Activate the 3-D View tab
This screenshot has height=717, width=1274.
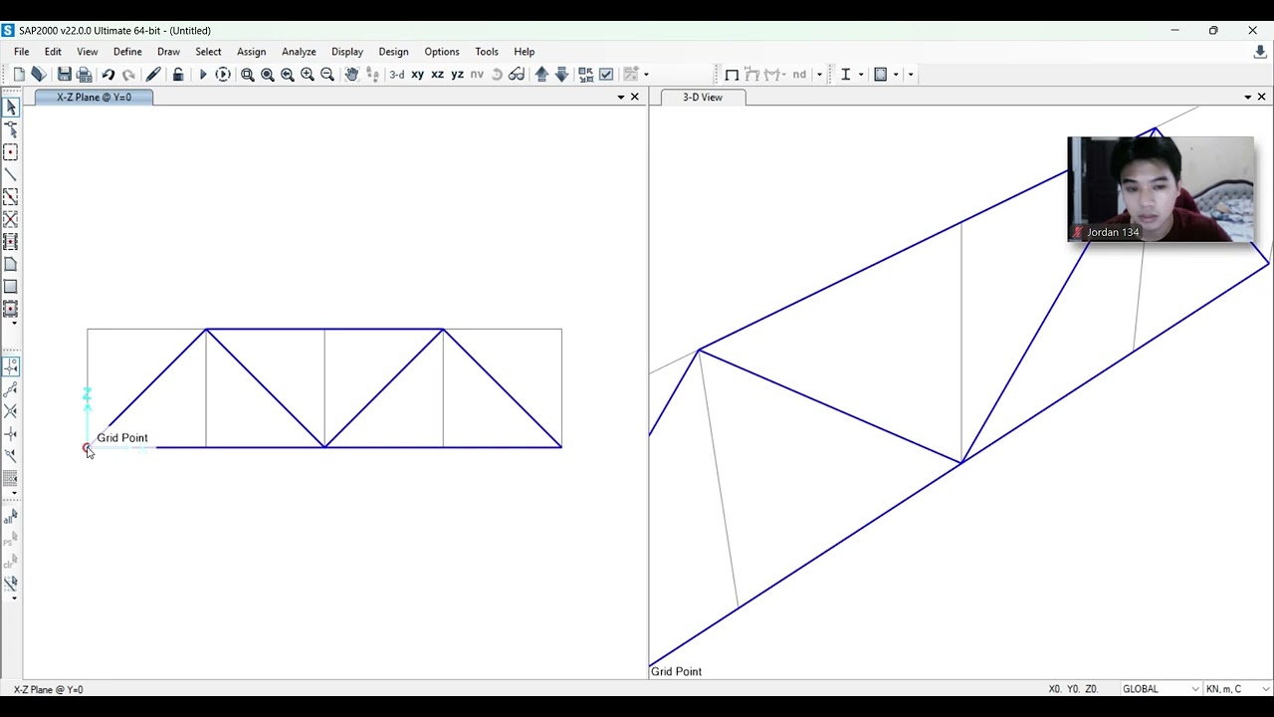click(x=703, y=97)
